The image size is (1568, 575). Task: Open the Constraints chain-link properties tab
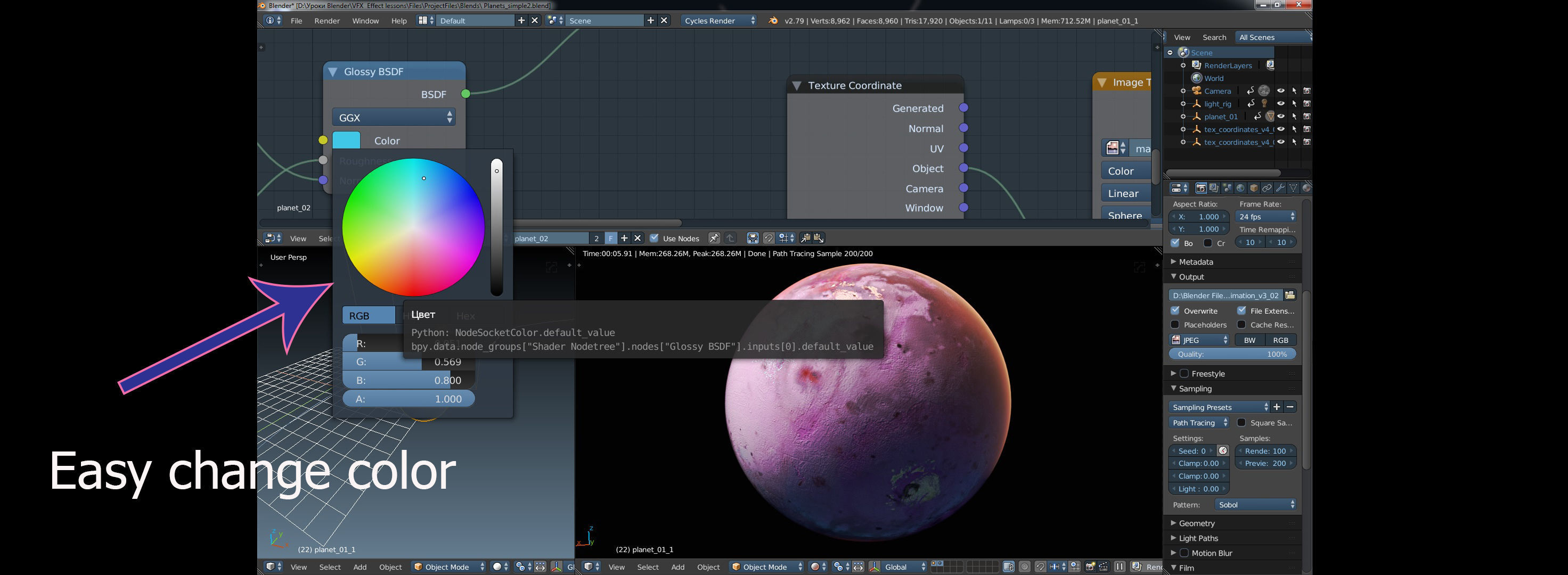point(1267,188)
